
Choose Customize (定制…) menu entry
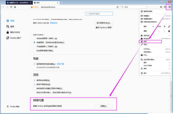point(156,45)
